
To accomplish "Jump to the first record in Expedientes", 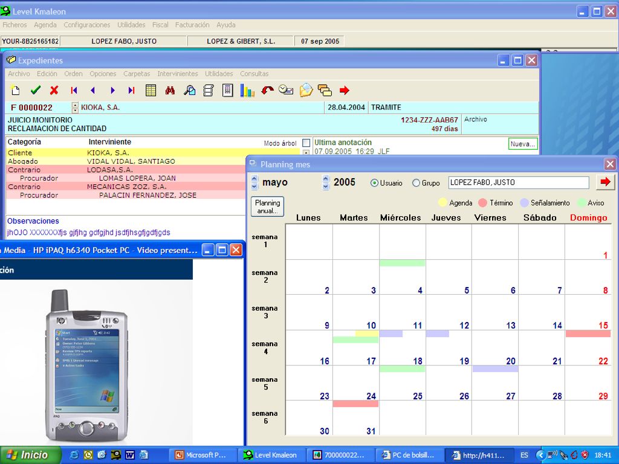I will (x=74, y=91).
